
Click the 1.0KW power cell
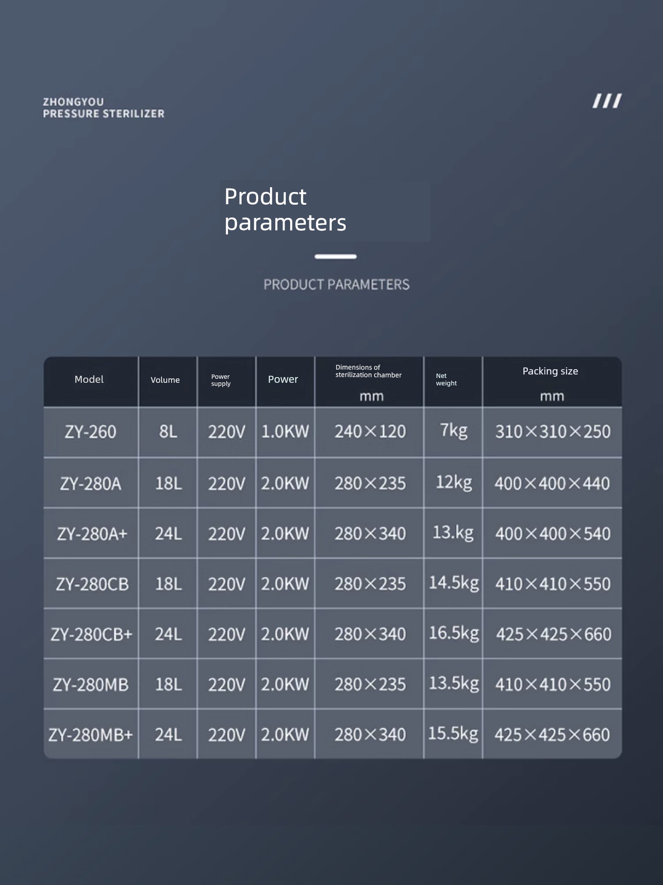point(285,432)
